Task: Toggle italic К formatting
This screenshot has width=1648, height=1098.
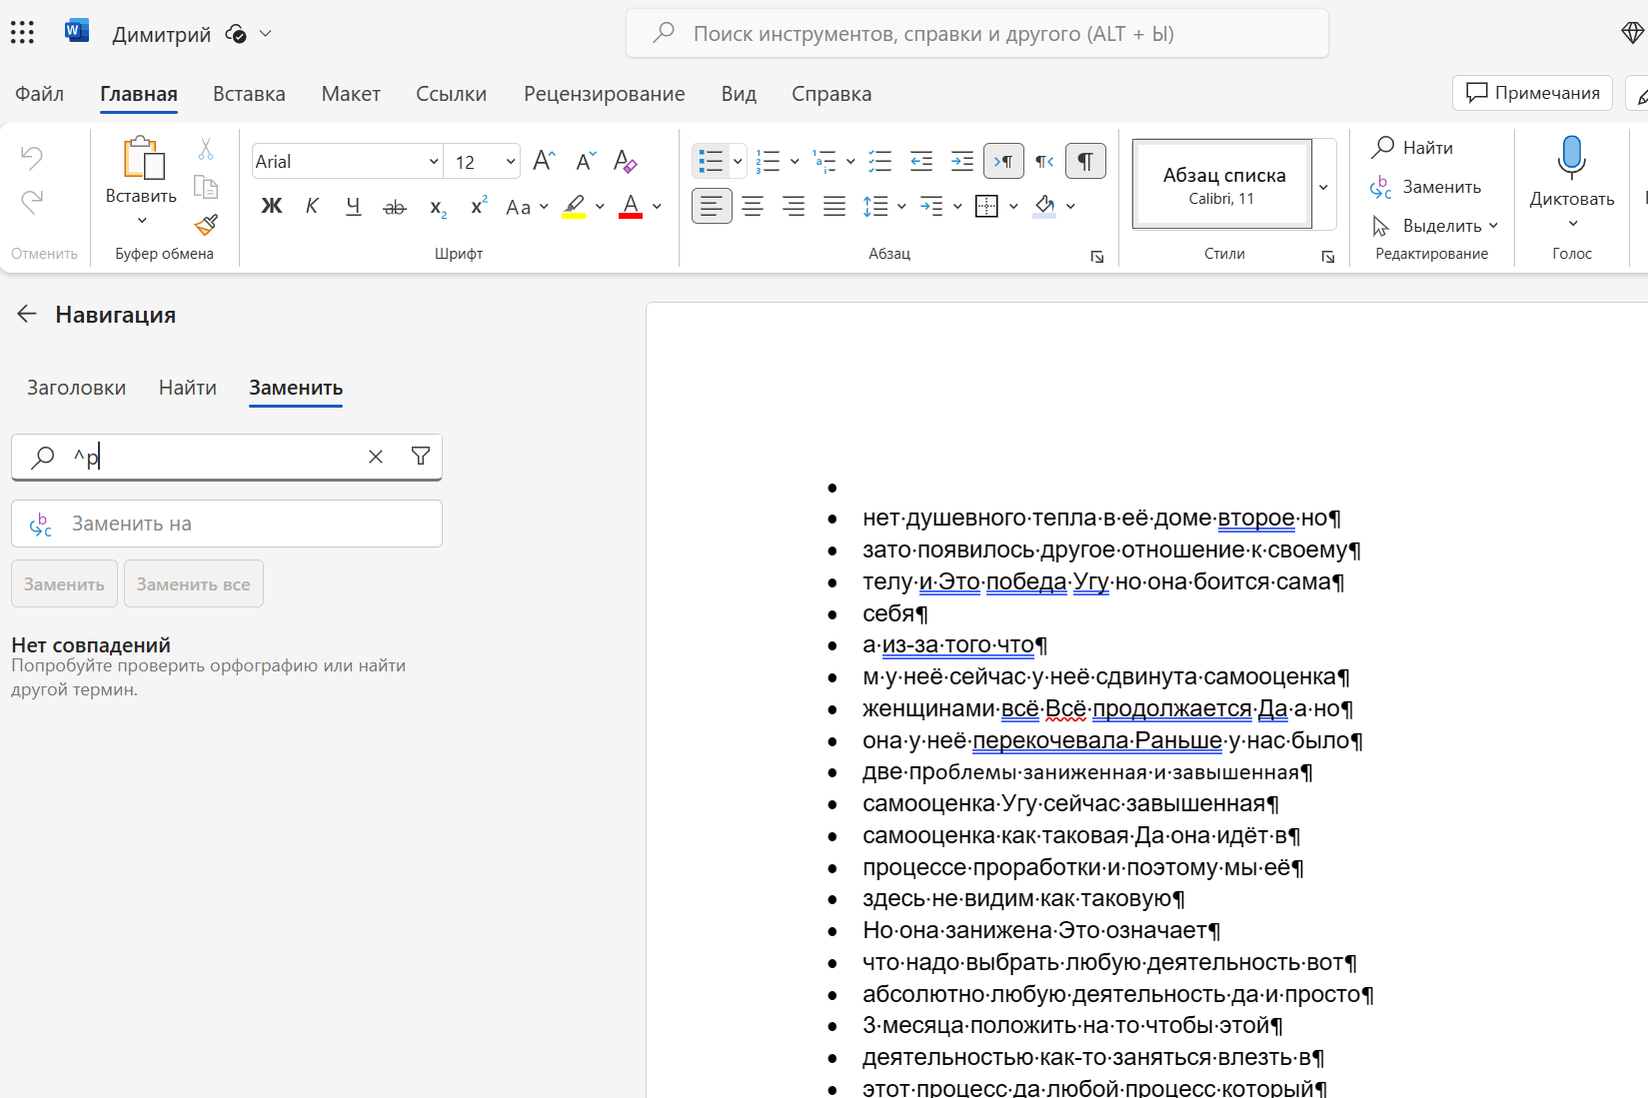Action: [x=312, y=206]
